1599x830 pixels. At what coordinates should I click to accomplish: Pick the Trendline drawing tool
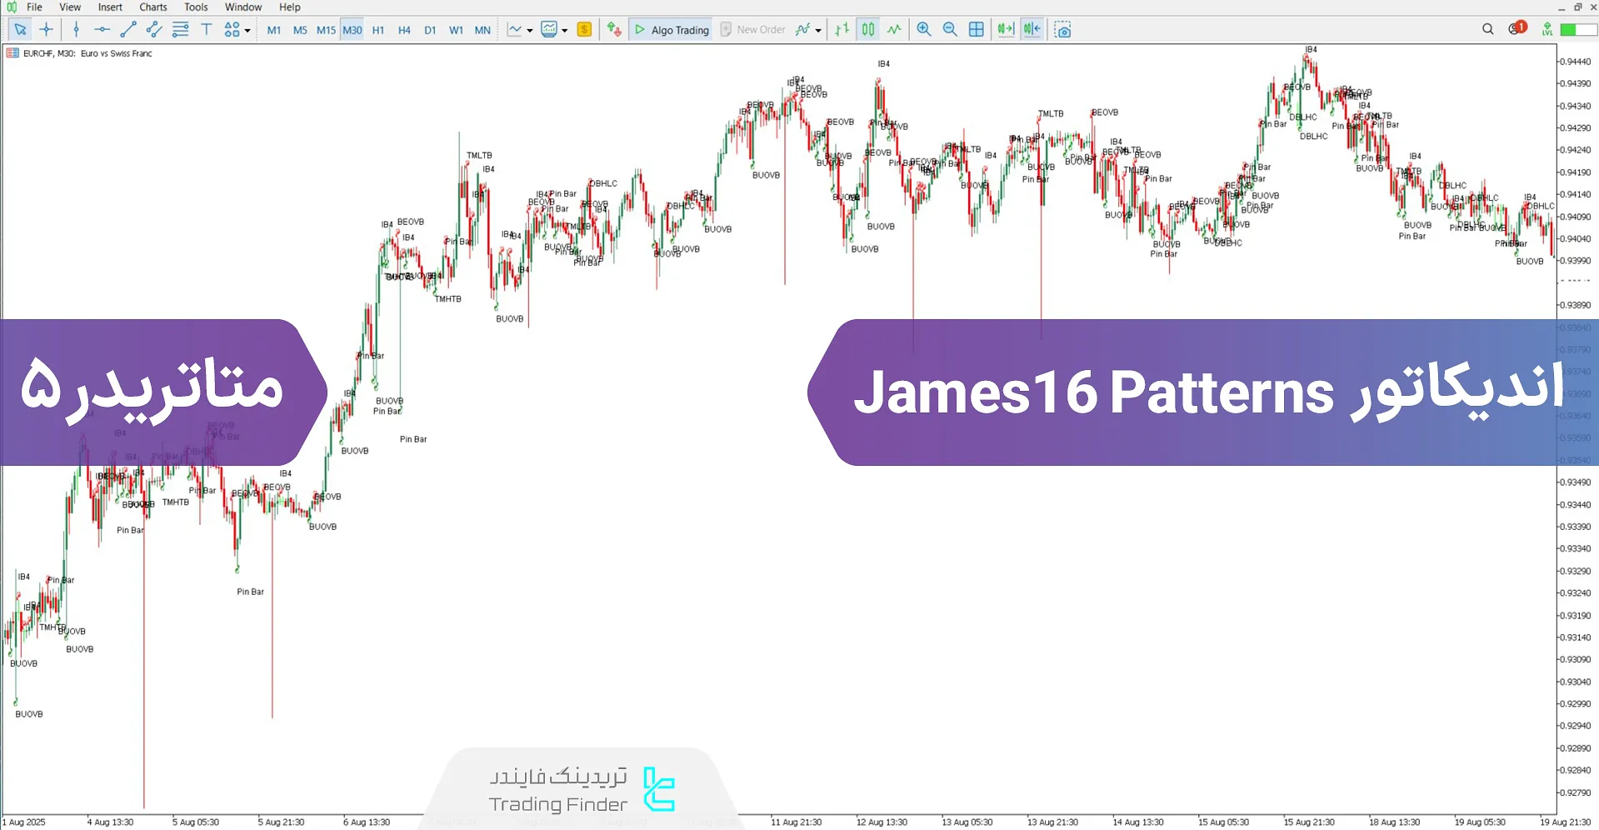(x=127, y=29)
